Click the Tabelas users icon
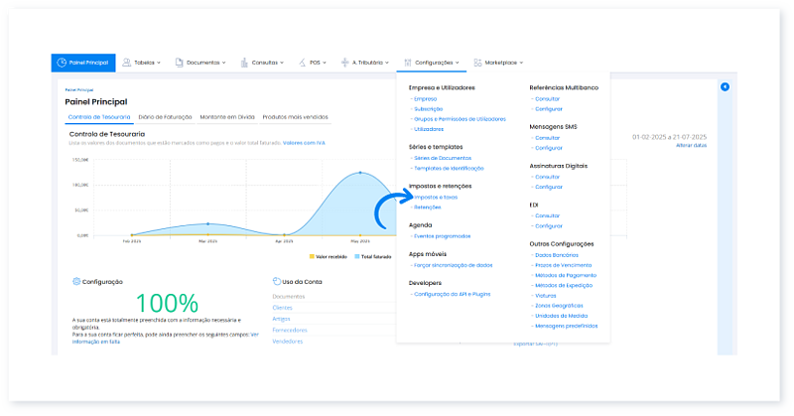The image size is (794, 416). pyautogui.click(x=126, y=63)
